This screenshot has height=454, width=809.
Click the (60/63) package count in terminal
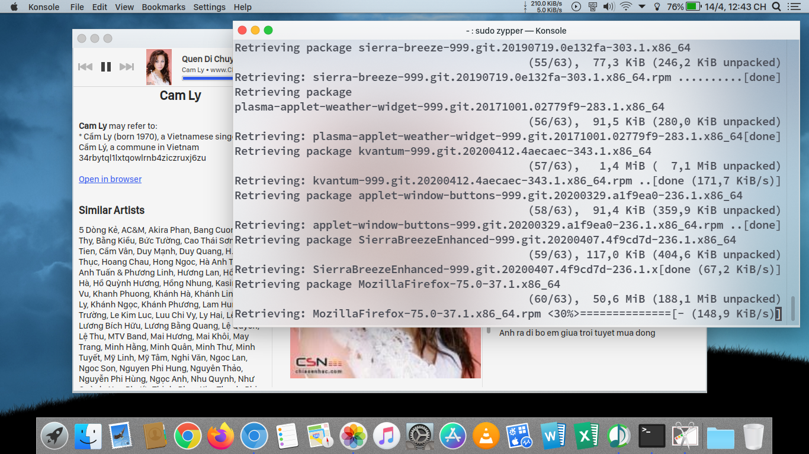click(x=554, y=299)
